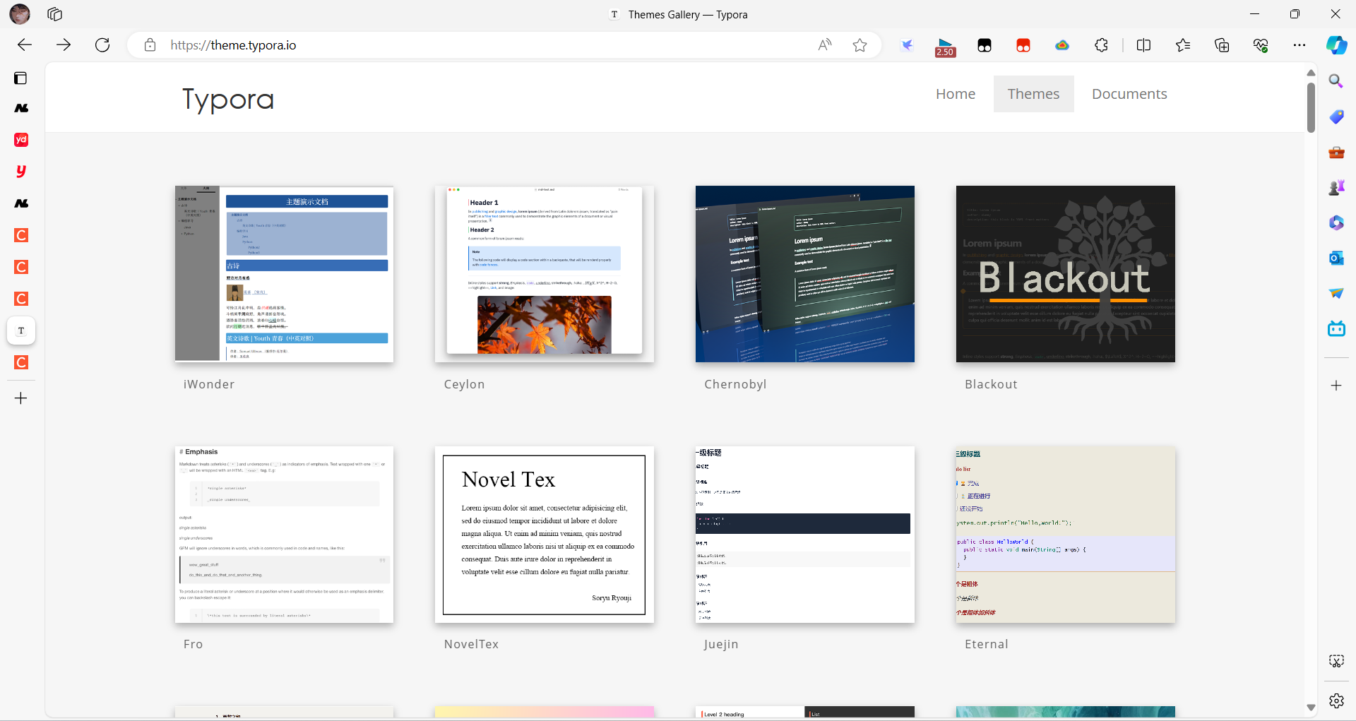
Task: Take a web capture screenshot
Action: [1336, 661]
